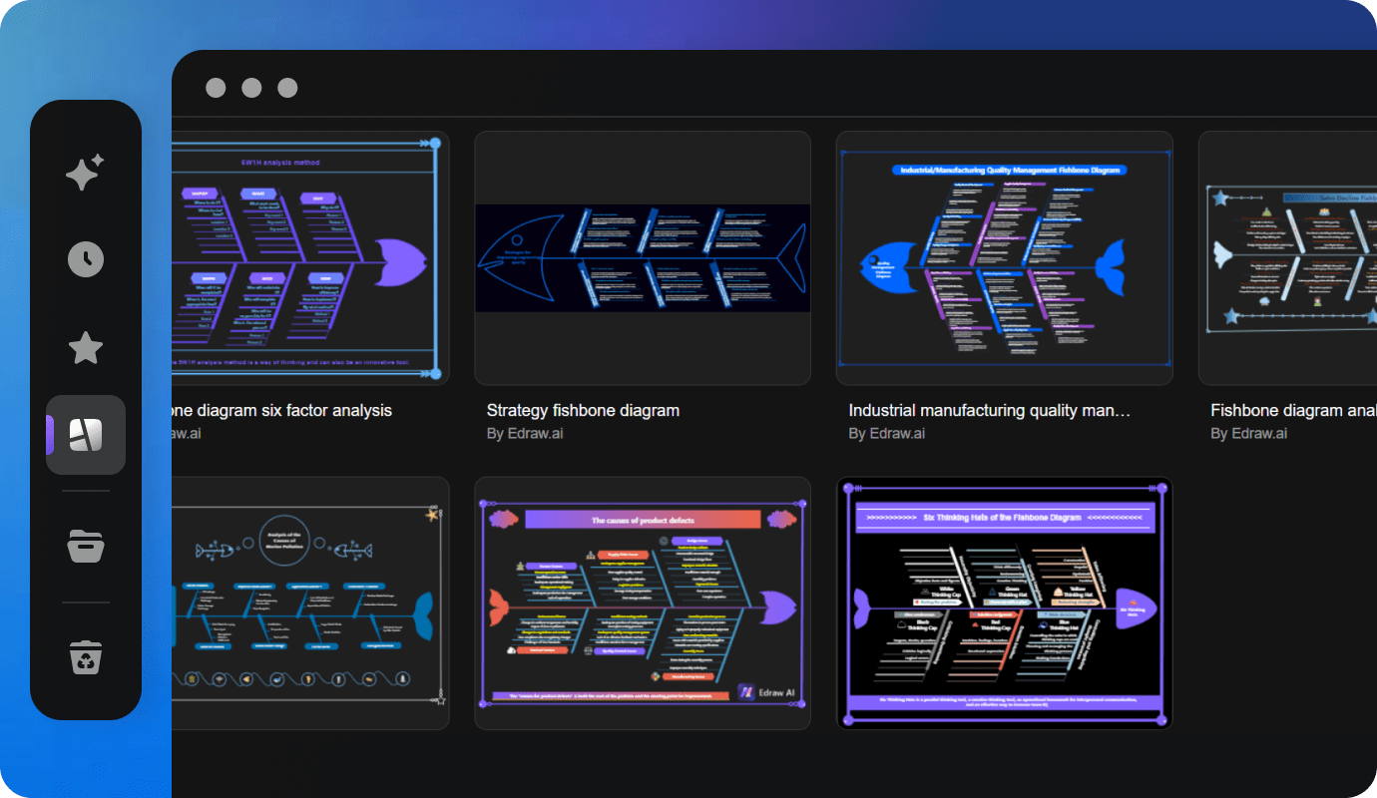Click 'Industrial manufacturing quality man…' title
The width and height of the screenshot is (1377, 798).
tap(990, 410)
